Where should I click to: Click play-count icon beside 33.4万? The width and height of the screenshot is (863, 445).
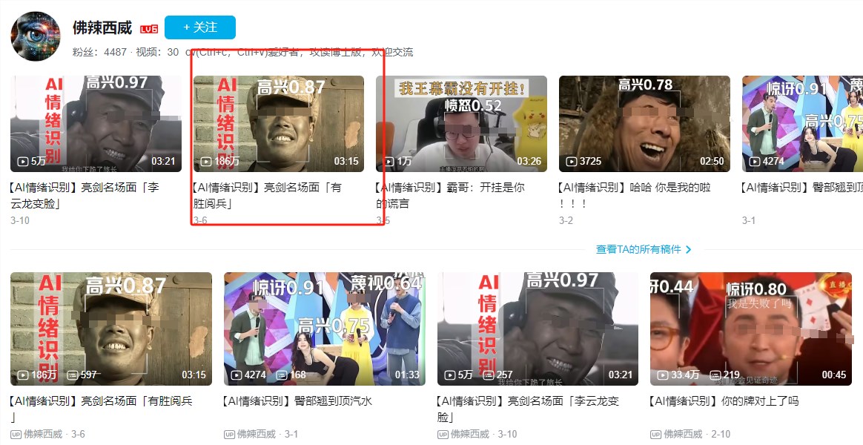point(663,375)
